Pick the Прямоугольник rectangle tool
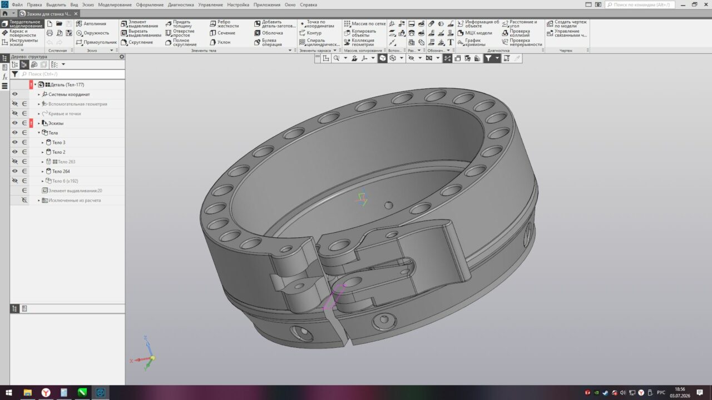The image size is (712, 400). tap(96, 42)
